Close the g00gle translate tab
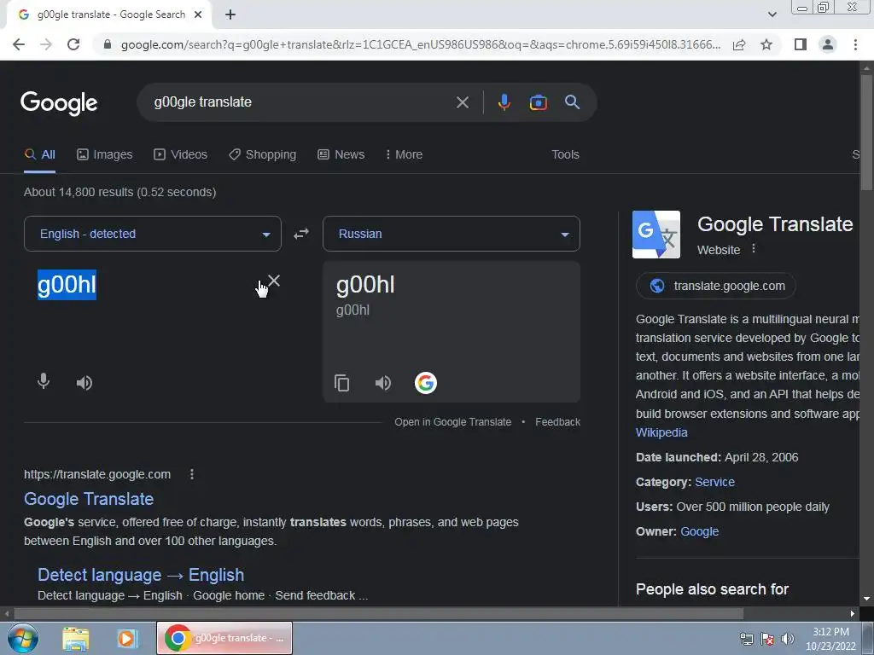874x655 pixels. point(198,14)
